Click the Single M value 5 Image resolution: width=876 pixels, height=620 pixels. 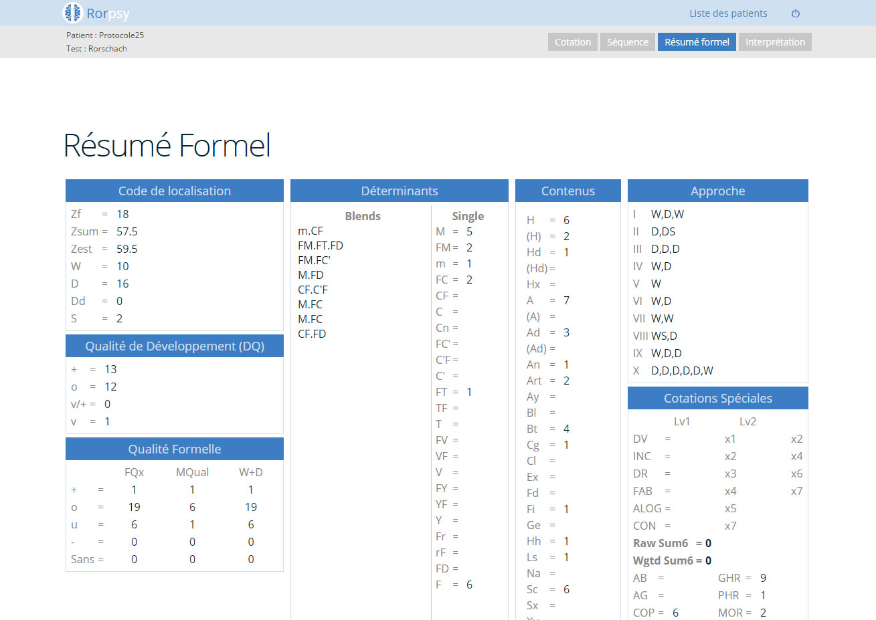(469, 231)
